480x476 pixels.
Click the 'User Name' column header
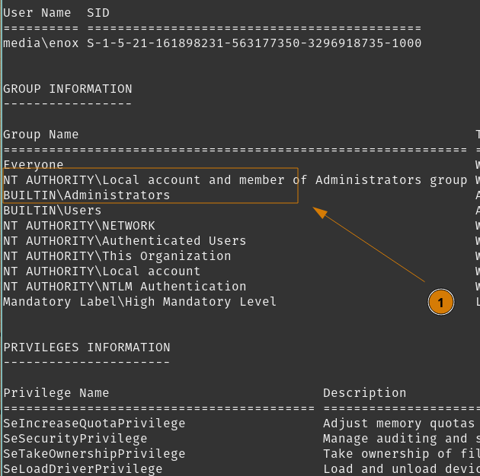point(37,13)
